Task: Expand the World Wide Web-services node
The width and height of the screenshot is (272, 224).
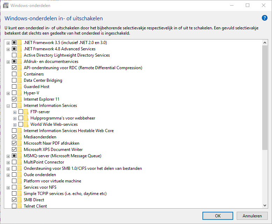Action: pyautogui.click(x=15, y=124)
